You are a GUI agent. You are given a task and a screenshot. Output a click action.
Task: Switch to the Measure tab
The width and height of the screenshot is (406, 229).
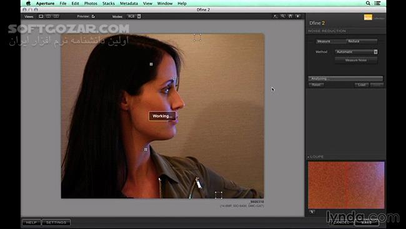[330, 41]
